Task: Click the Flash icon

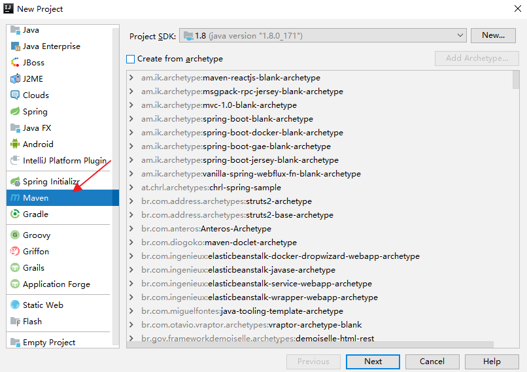Action: (x=15, y=322)
